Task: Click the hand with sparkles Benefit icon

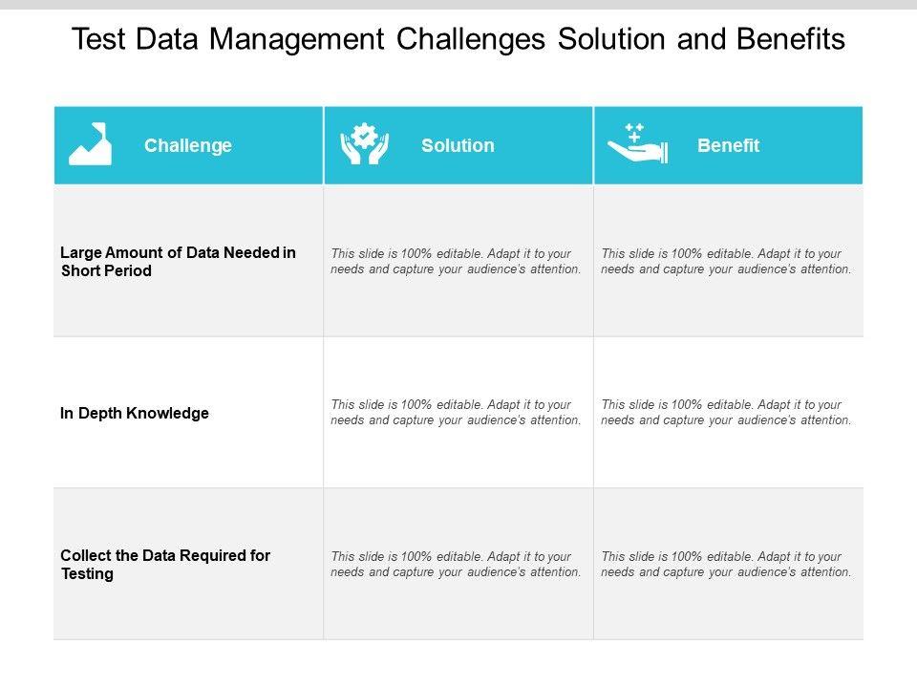Action: [x=638, y=144]
